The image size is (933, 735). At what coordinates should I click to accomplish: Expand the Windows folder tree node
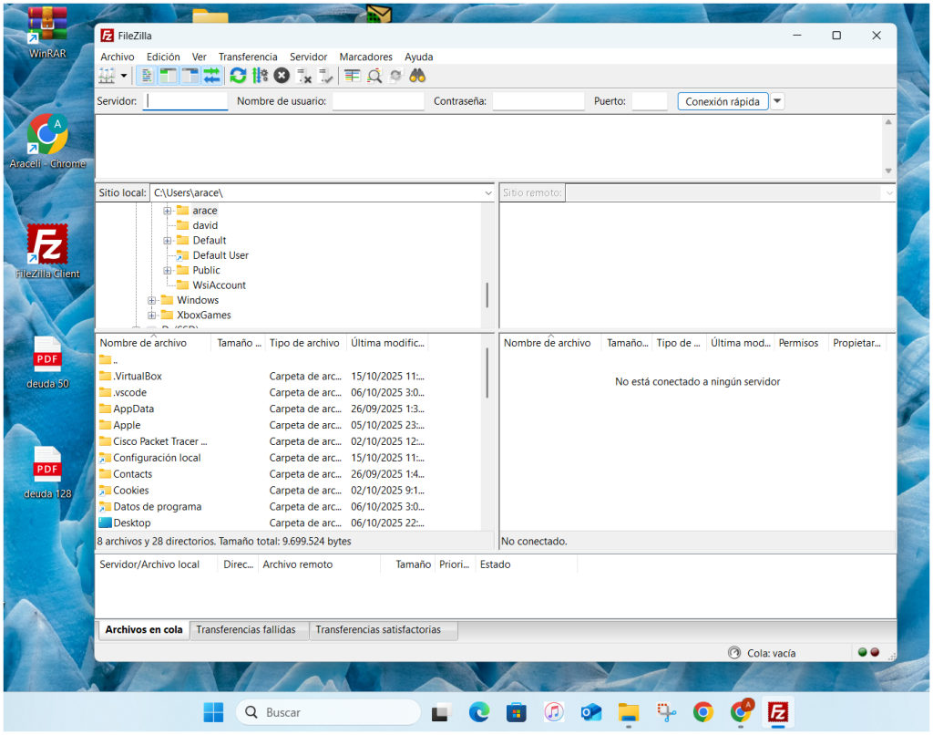(x=152, y=300)
